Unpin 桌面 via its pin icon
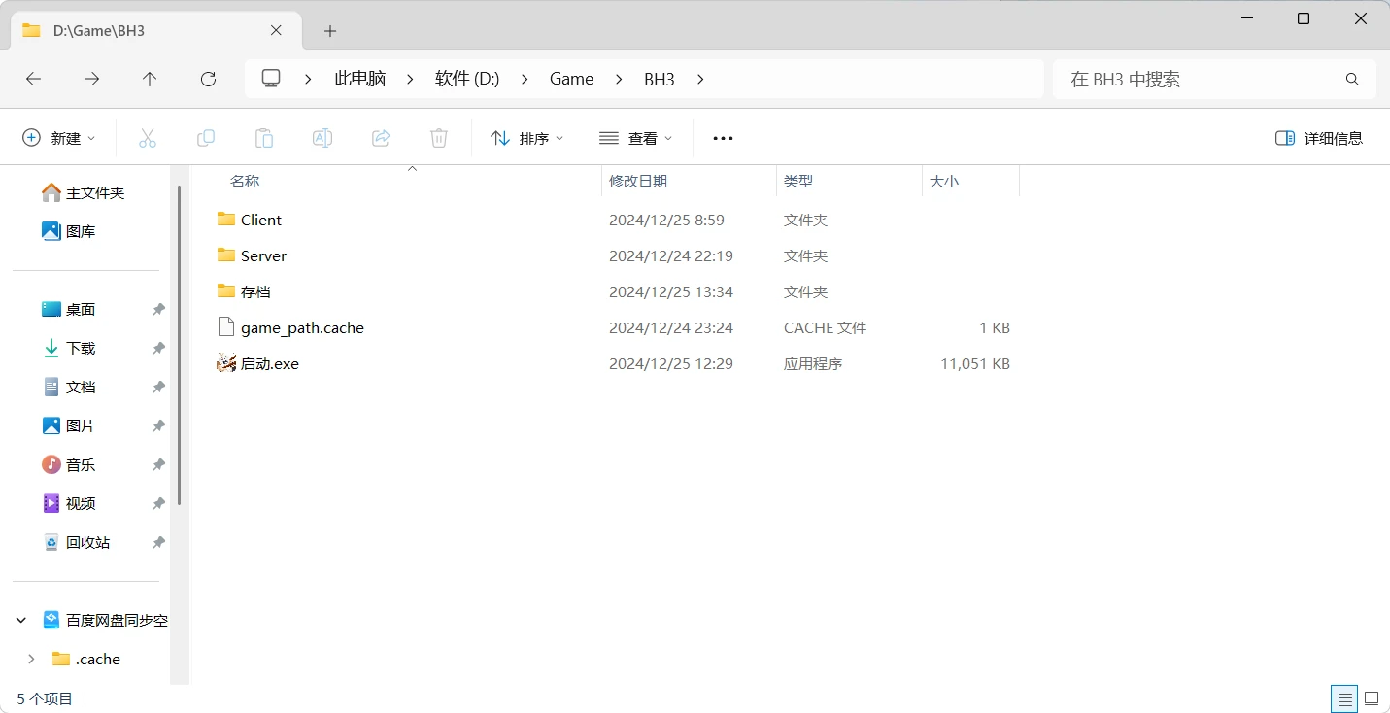The height and width of the screenshot is (713, 1390). point(158,309)
